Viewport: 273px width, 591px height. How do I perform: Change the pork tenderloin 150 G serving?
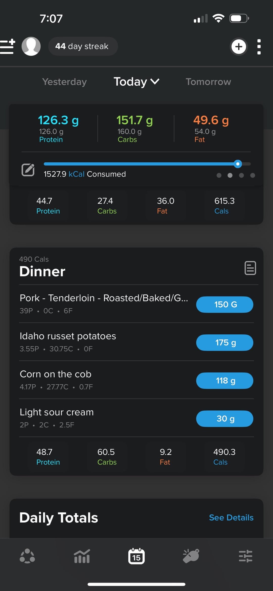(224, 304)
